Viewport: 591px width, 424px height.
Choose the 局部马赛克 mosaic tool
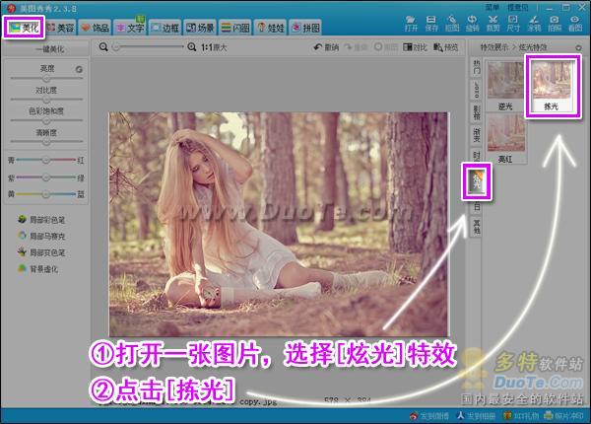[41, 236]
